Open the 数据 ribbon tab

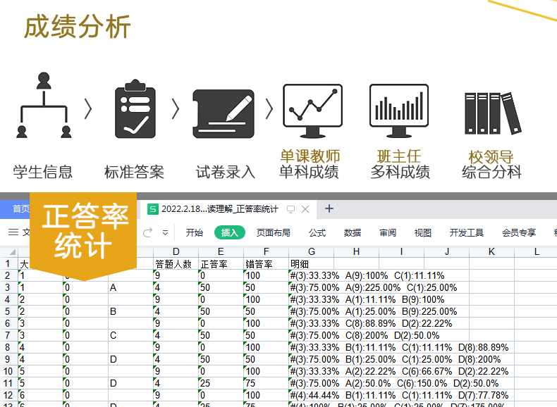(x=353, y=233)
